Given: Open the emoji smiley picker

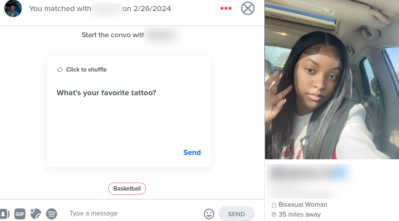Looking at the screenshot, I should (x=209, y=214).
